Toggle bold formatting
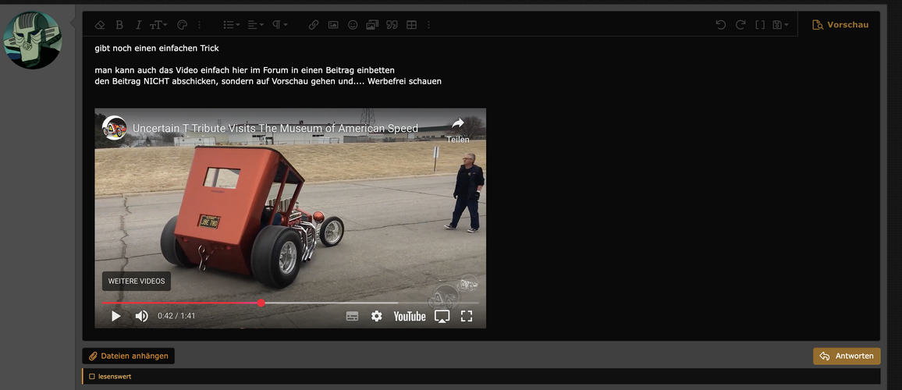Viewport: 902px width, 390px height. [x=119, y=25]
